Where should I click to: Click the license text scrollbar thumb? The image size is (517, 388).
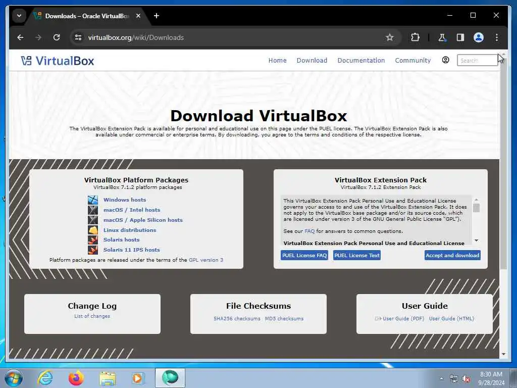(x=477, y=208)
